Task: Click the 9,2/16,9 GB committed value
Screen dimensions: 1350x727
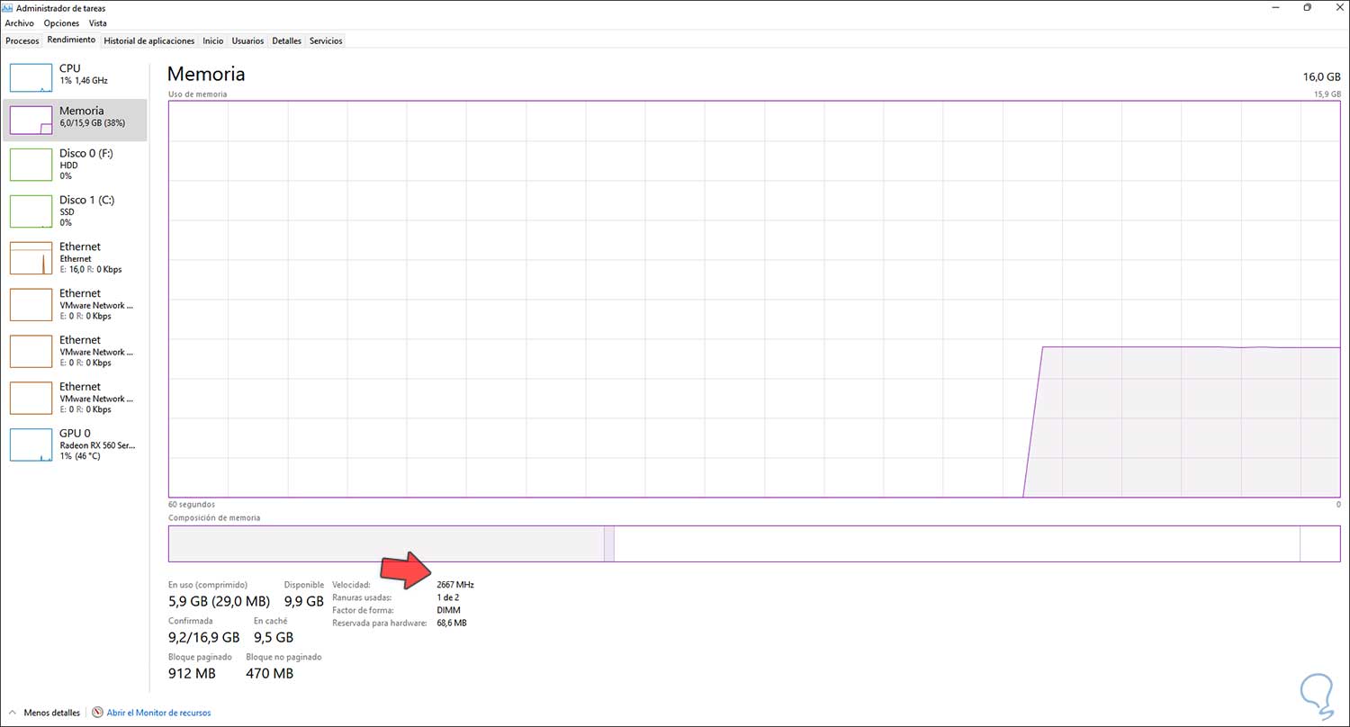Action: click(204, 637)
